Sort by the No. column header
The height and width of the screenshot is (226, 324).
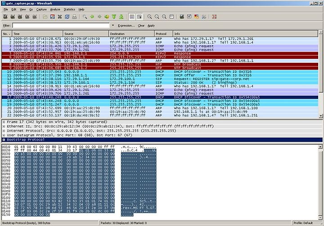click(x=7, y=34)
